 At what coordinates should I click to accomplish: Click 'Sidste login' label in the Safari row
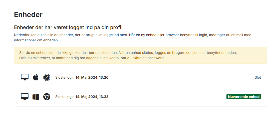pos(65,77)
